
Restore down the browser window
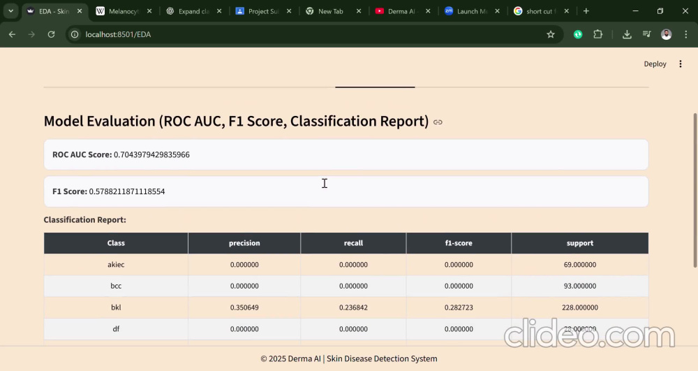click(x=660, y=11)
